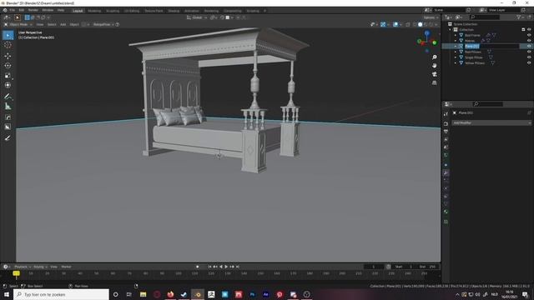Toggle Collection visibility eye icon
This screenshot has height=300, width=534.
coord(529,30)
